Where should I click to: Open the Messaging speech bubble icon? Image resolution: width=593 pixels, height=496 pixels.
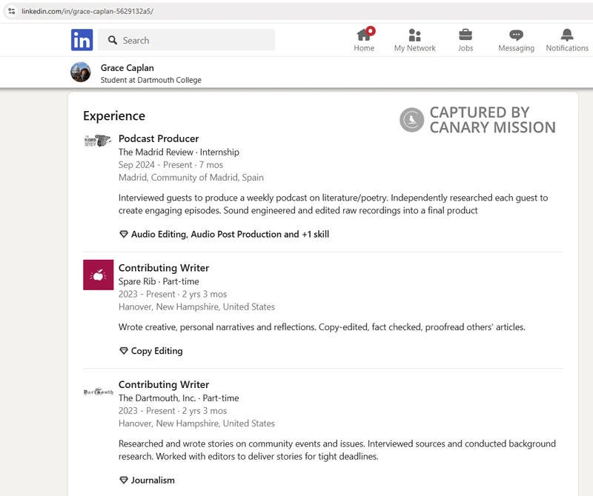tap(516, 35)
